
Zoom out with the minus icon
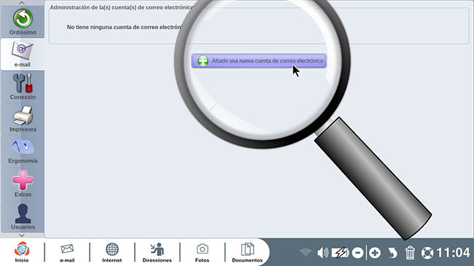357,253
